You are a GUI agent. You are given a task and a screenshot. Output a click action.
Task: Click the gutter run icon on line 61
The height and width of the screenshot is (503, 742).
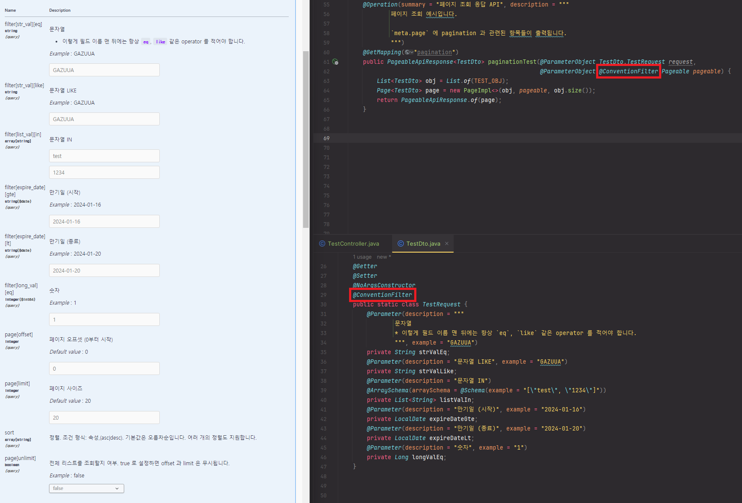(x=335, y=62)
